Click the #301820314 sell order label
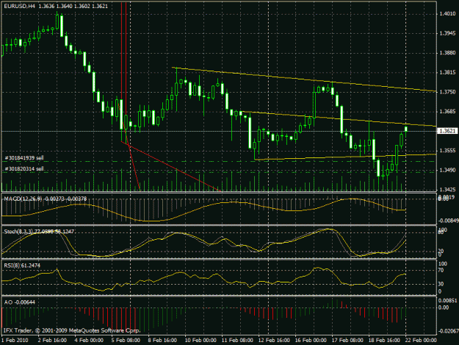This screenshot has height=345, width=459. (24, 169)
